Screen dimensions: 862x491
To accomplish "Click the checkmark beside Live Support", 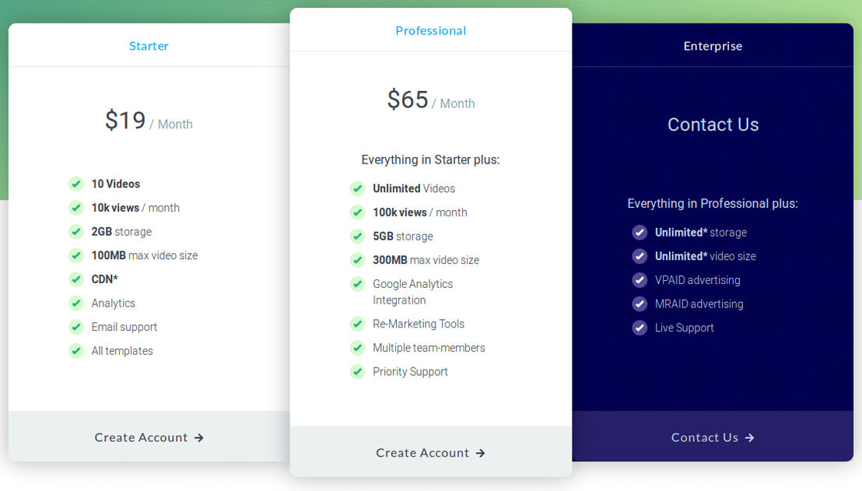I will click(x=639, y=328).
